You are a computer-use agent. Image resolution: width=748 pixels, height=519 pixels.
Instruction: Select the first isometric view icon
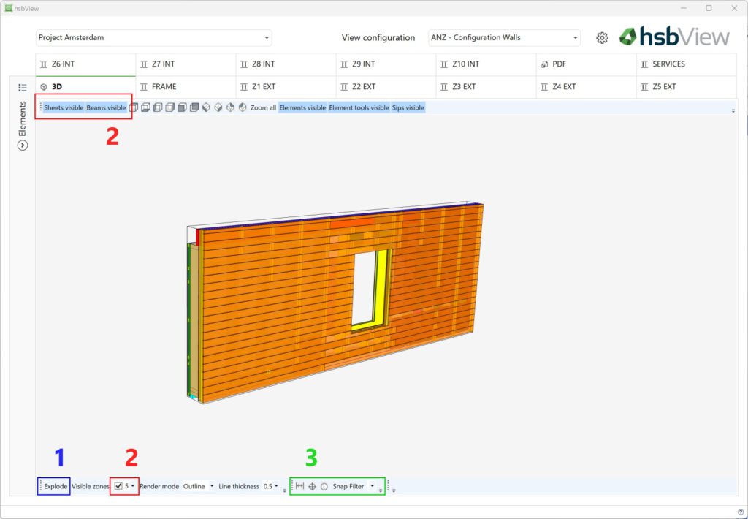point(206,107)
